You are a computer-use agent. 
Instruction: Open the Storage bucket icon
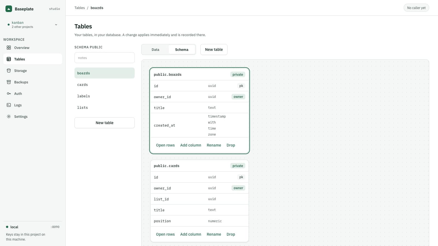[9, 71]
